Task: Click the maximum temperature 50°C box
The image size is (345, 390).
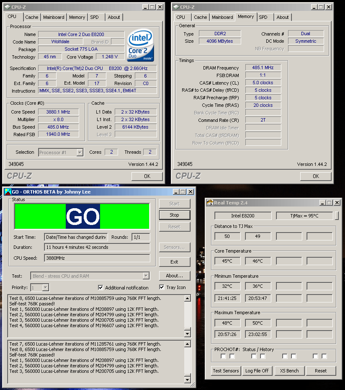Action: coord(258,323)
